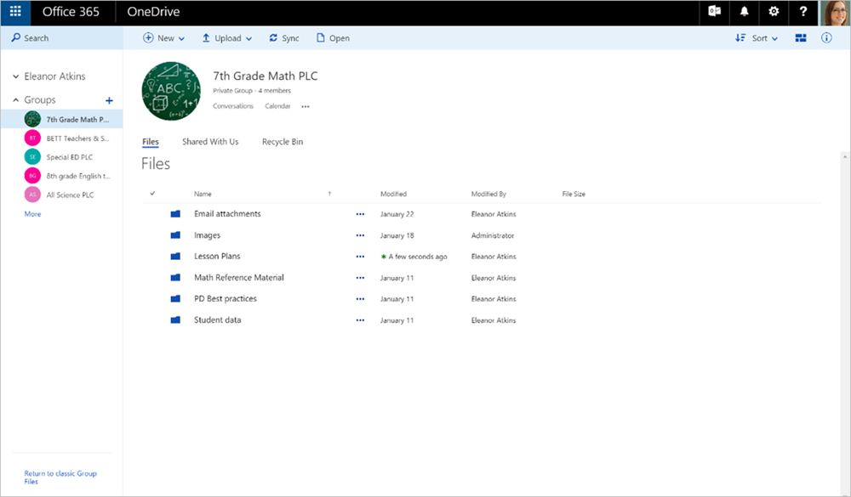
Task: Open the Sort dropdown
Action: (x=756, y=37)
